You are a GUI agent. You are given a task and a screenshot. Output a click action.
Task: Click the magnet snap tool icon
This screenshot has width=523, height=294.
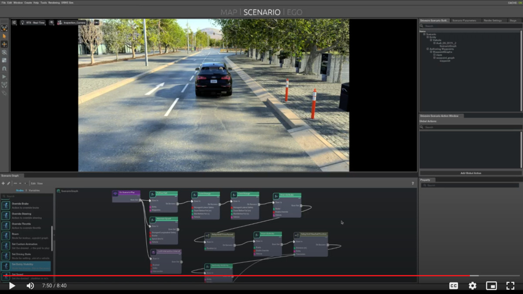pyautogui.click(x=4, y=68)
